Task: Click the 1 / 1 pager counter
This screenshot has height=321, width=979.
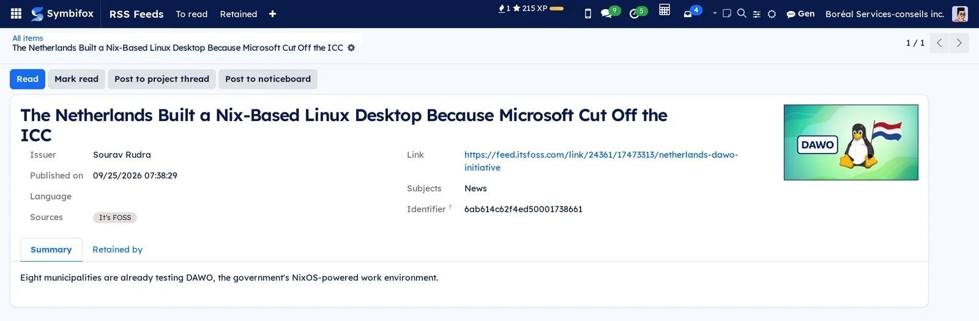Action: click(x=915, y=43)
